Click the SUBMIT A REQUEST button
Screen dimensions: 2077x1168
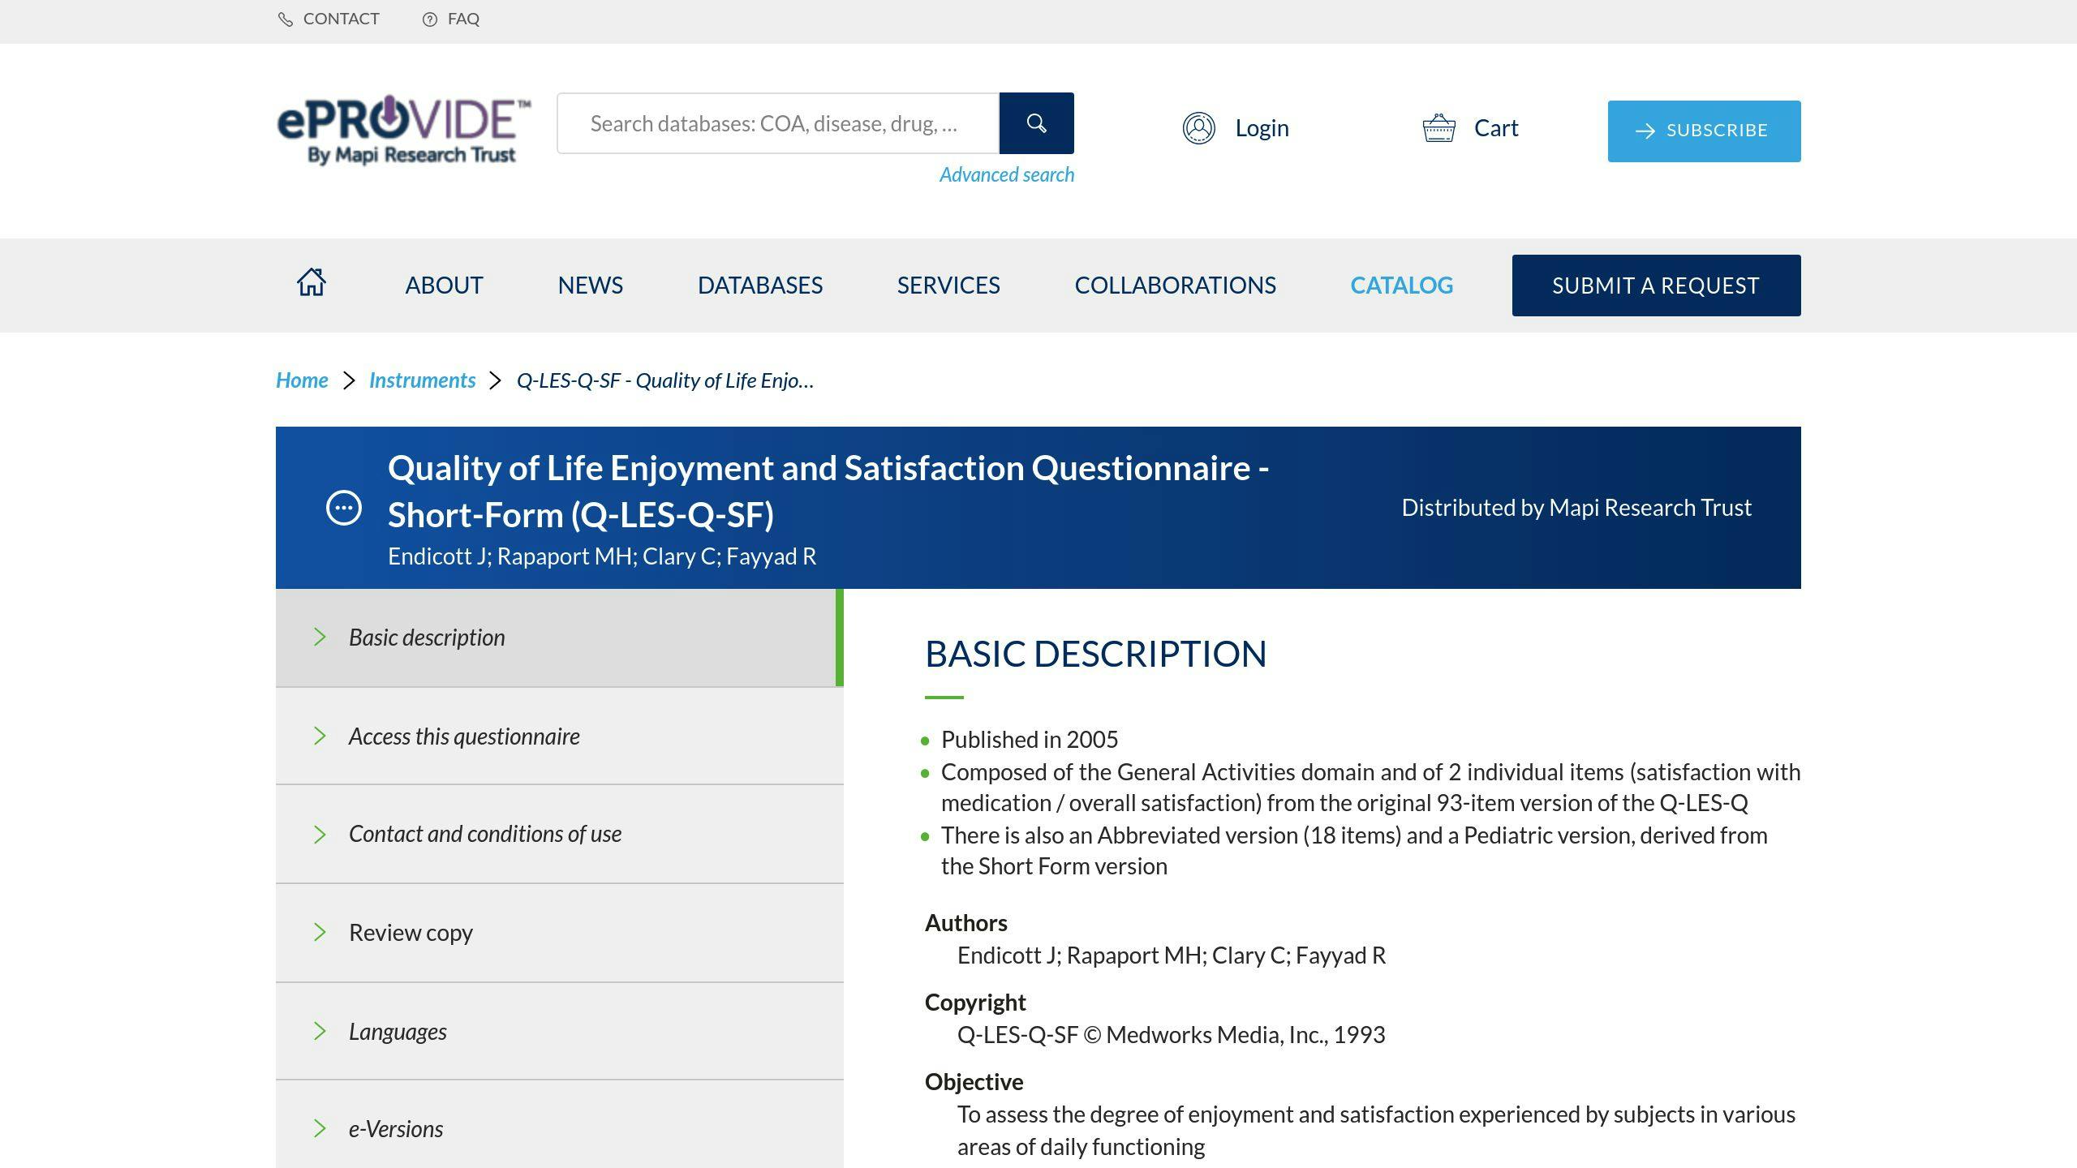click(x=1656, y=286)
